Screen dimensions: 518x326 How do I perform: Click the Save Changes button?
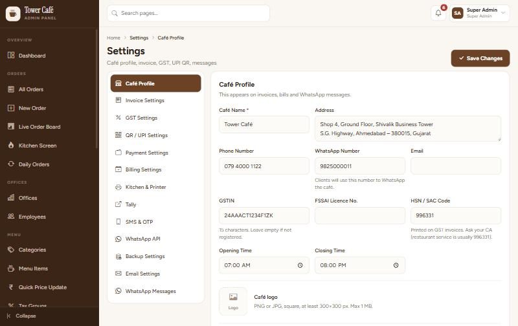click(480, 58)
